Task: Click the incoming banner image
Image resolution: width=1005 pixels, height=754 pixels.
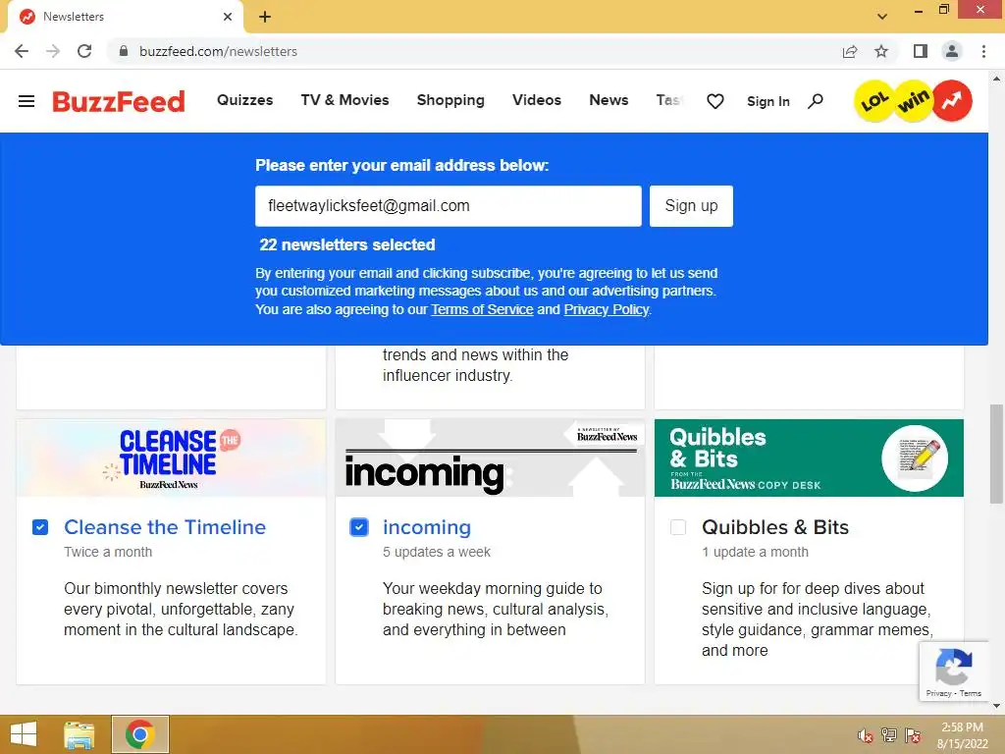Action: (491, 458)
